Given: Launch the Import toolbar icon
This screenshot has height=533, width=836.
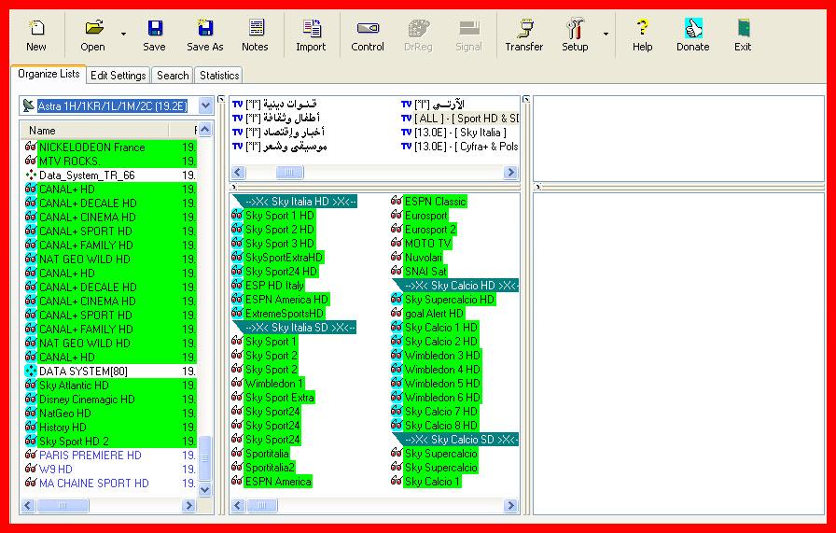Looking at the screenshot, I should pyautogui.click(x=312, y=28).
